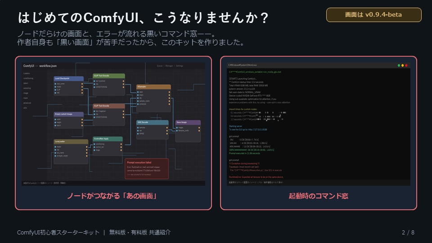
Task: Select the Save Image node header
Action: click(x=188, y=122)
